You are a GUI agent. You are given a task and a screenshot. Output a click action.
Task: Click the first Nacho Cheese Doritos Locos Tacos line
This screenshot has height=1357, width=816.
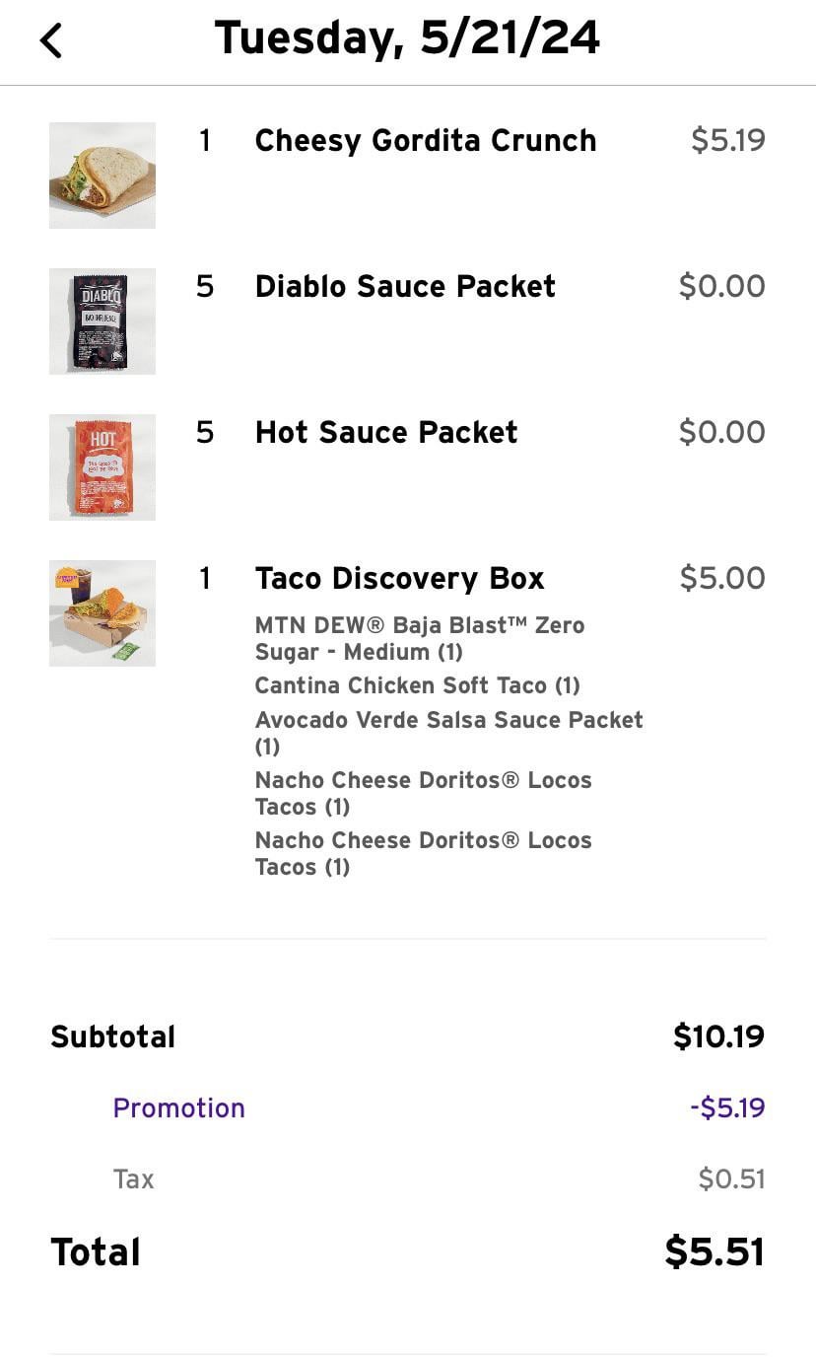423,793
